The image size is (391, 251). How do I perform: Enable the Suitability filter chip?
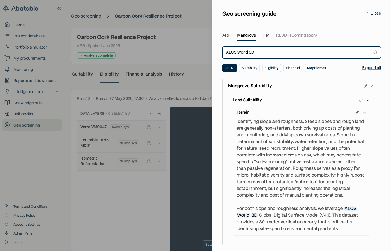click(x=249, y=68)
